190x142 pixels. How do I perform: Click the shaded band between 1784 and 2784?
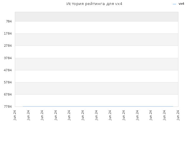point(96,40)
